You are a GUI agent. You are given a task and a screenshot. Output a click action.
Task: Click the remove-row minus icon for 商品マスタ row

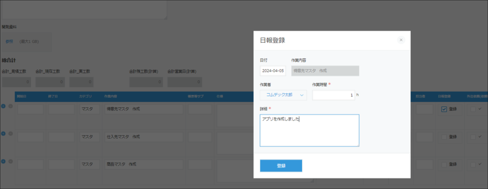point(10,161)
